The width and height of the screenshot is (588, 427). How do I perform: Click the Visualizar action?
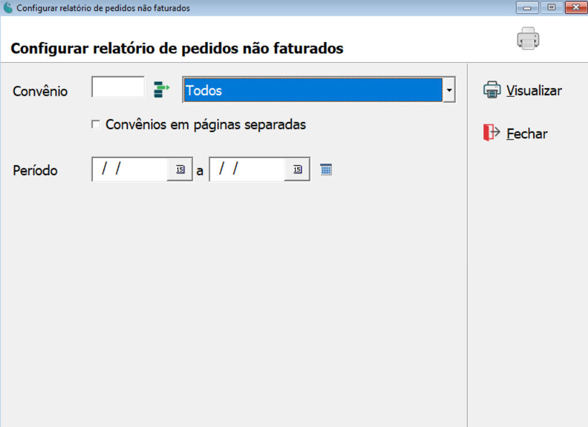533,90
